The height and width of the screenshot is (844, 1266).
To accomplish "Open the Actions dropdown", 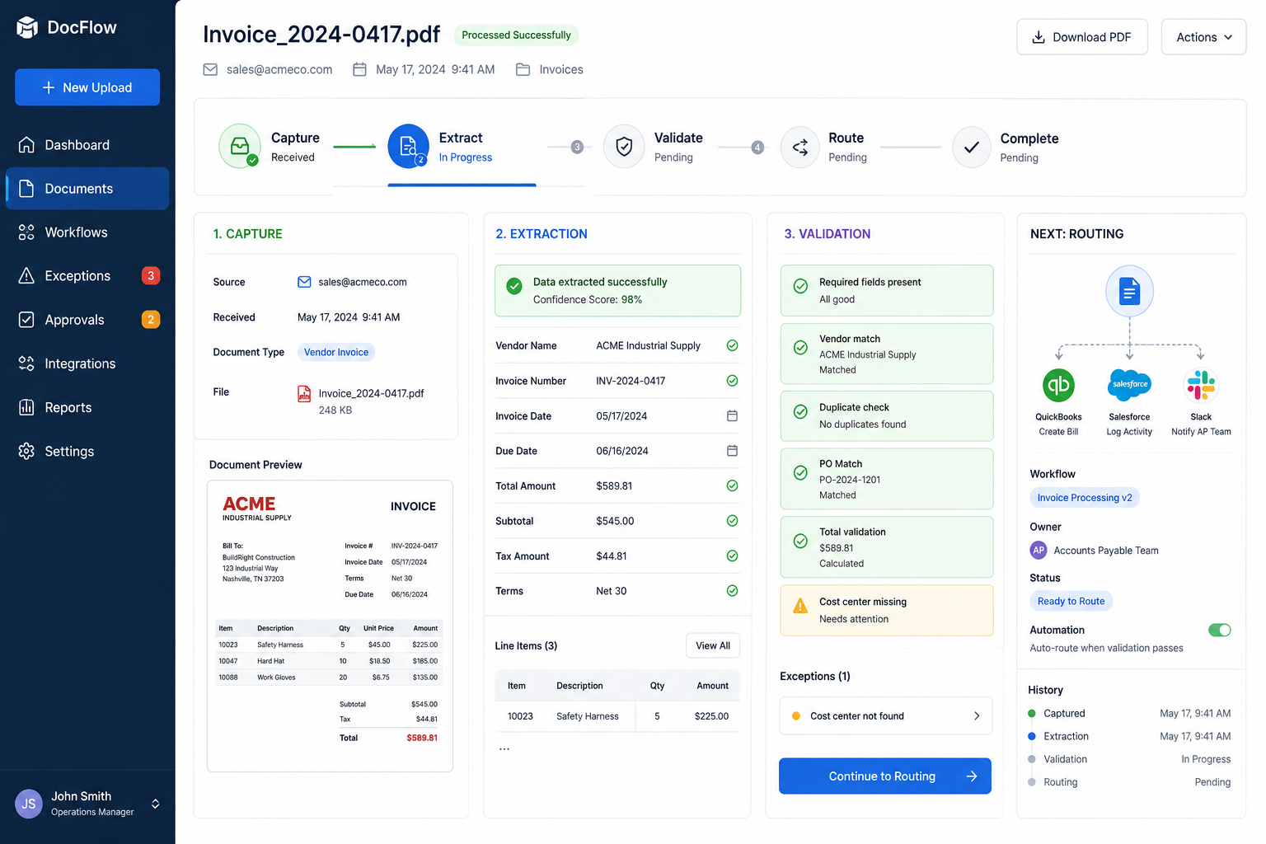I will click(x=1203, y=37).
